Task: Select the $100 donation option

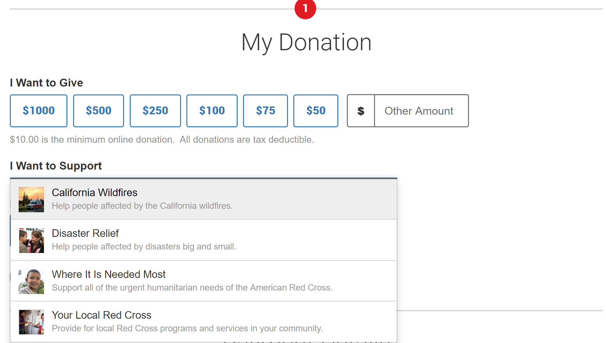Action: (212, 111)
